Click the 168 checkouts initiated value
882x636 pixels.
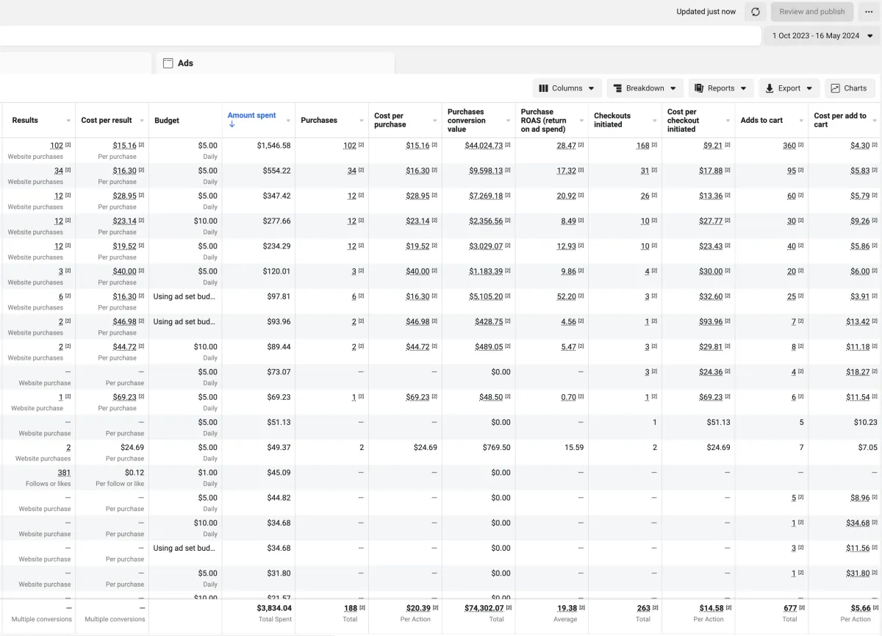pos(643,146)
